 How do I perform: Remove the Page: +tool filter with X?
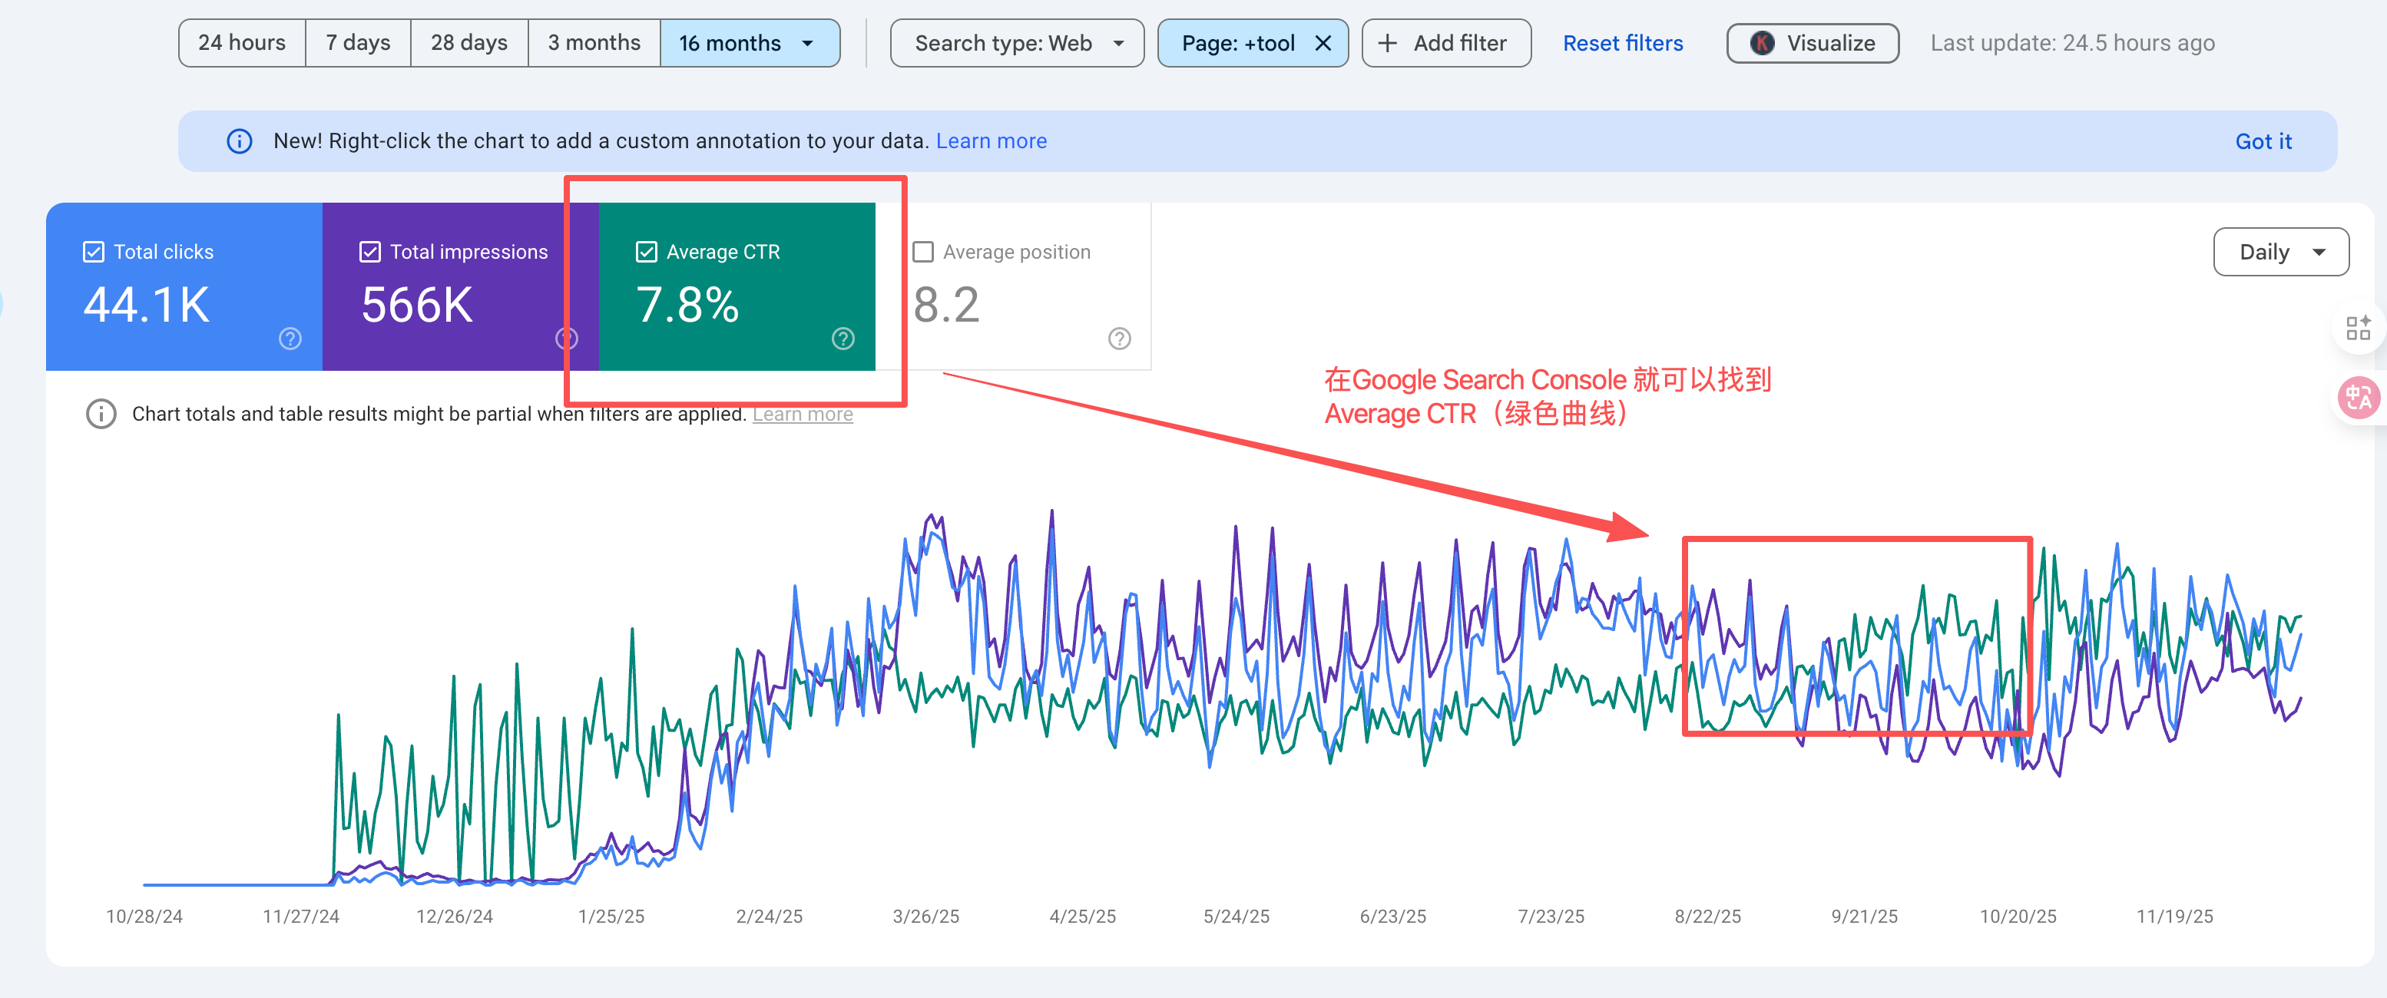[x=1323, y=44]
